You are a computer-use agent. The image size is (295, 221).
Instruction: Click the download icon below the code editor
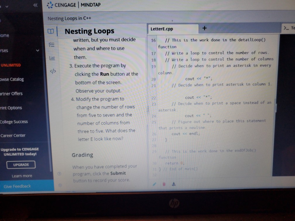click(174, 184)
